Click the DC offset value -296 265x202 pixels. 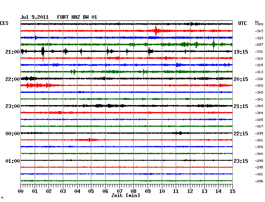[x=259, y=181]
